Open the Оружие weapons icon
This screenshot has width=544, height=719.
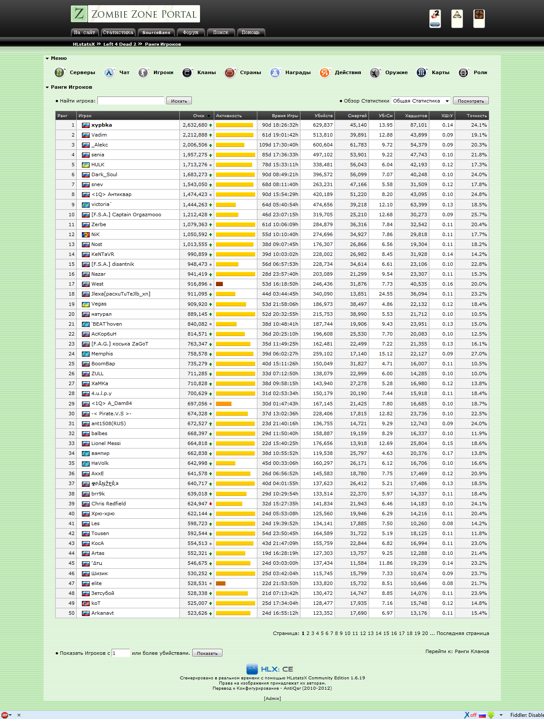pyautogui.click(x=375, y=73)
